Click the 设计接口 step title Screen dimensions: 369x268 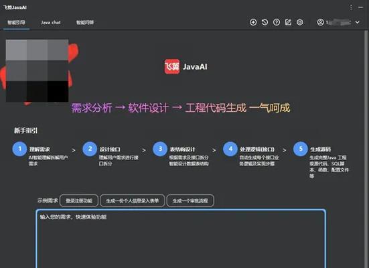point(110,149)
